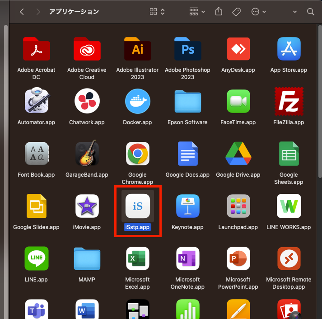Viewport: 322px width, 319px height.
Task: Select the Google Drive.app icon
Action: (238, 154)
